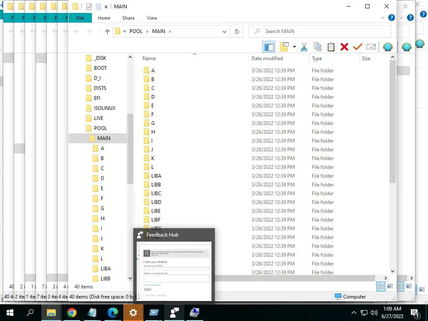Image resolution: width=428 pixels, height=321 pixels.
Task: Click the Feedback Hub preview thumbnail
Action: tap(174, 271)
